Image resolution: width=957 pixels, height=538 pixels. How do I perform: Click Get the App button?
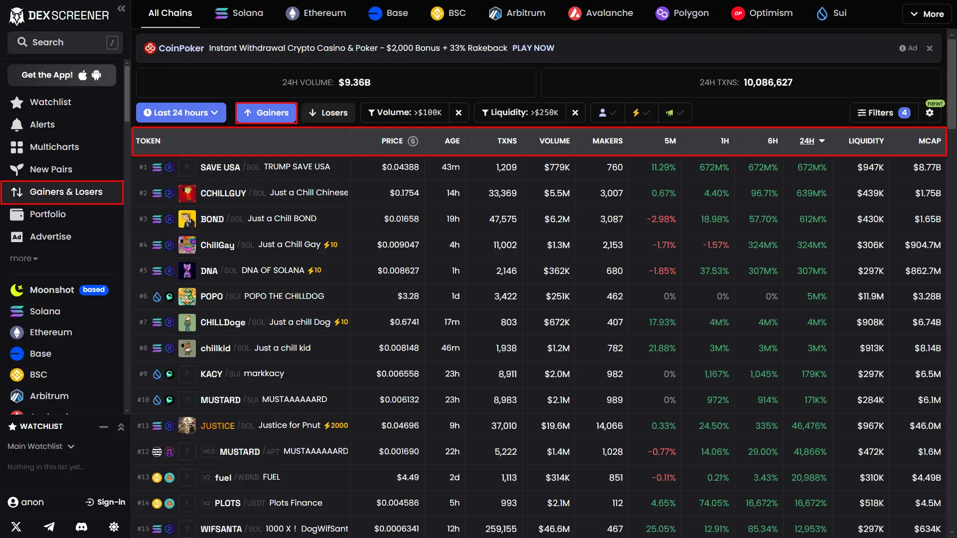point(62,75)
